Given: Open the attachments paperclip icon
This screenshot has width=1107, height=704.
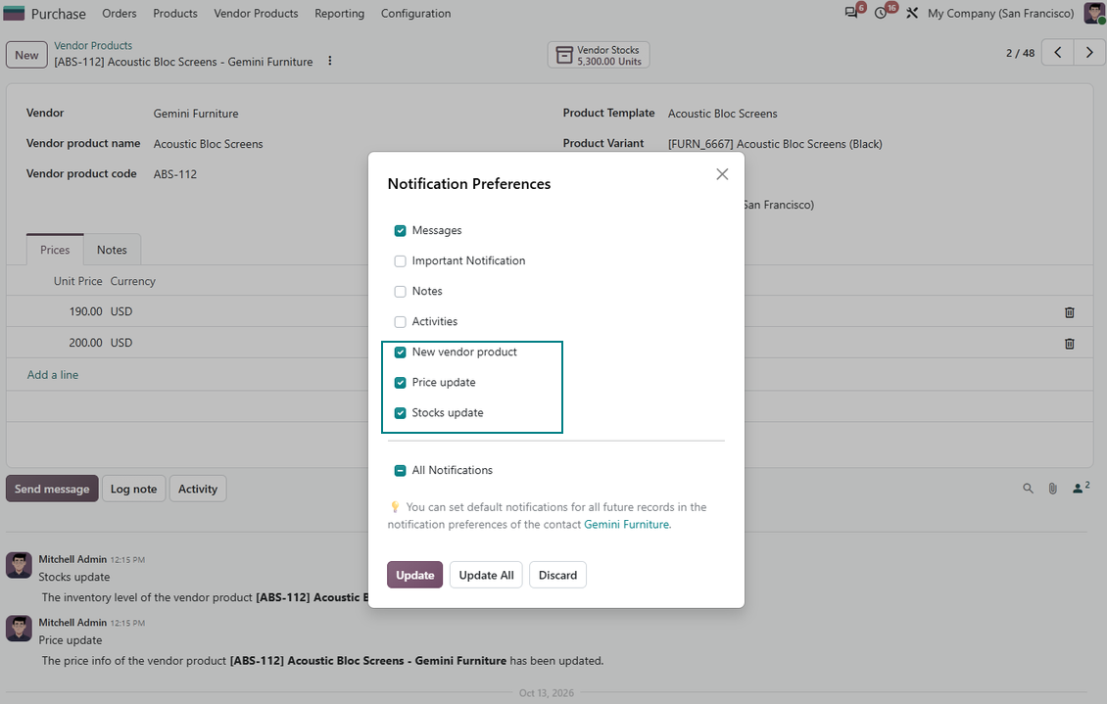Looking at the screenshot, I should tap(1053, 489).
